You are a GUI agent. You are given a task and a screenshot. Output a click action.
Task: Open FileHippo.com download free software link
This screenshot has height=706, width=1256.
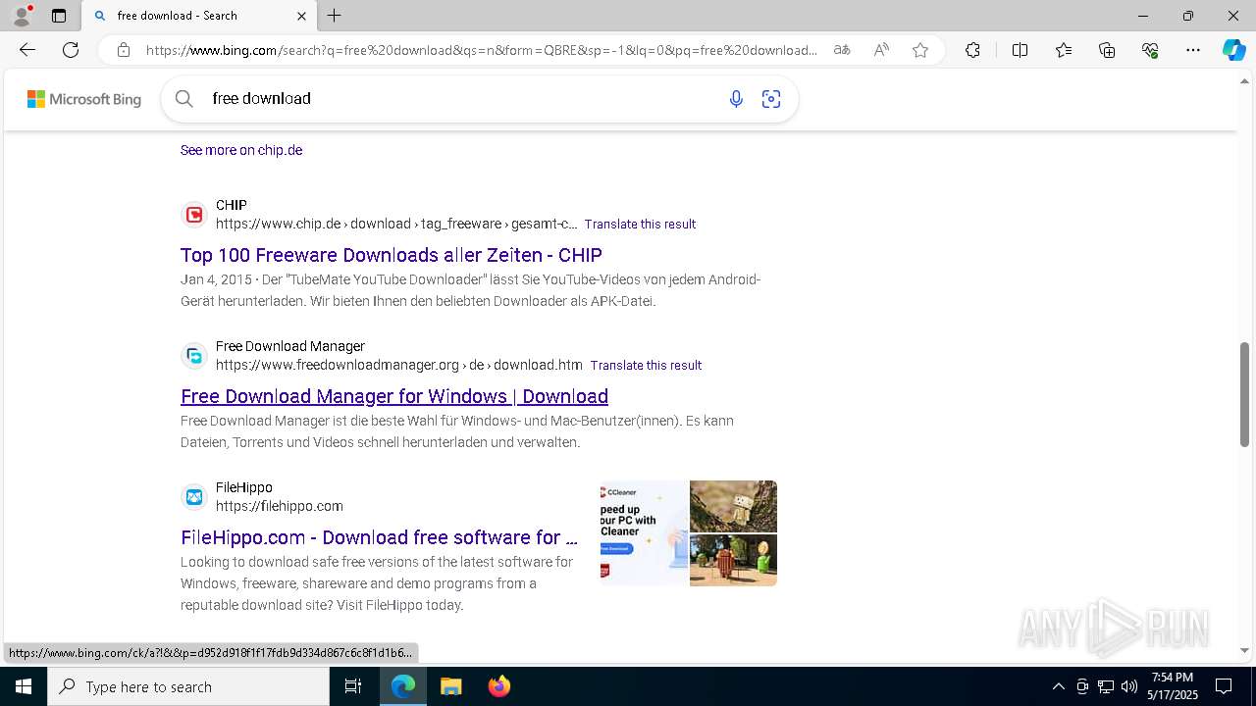379,537
